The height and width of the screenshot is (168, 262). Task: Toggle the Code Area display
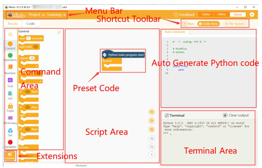[208, 24]
